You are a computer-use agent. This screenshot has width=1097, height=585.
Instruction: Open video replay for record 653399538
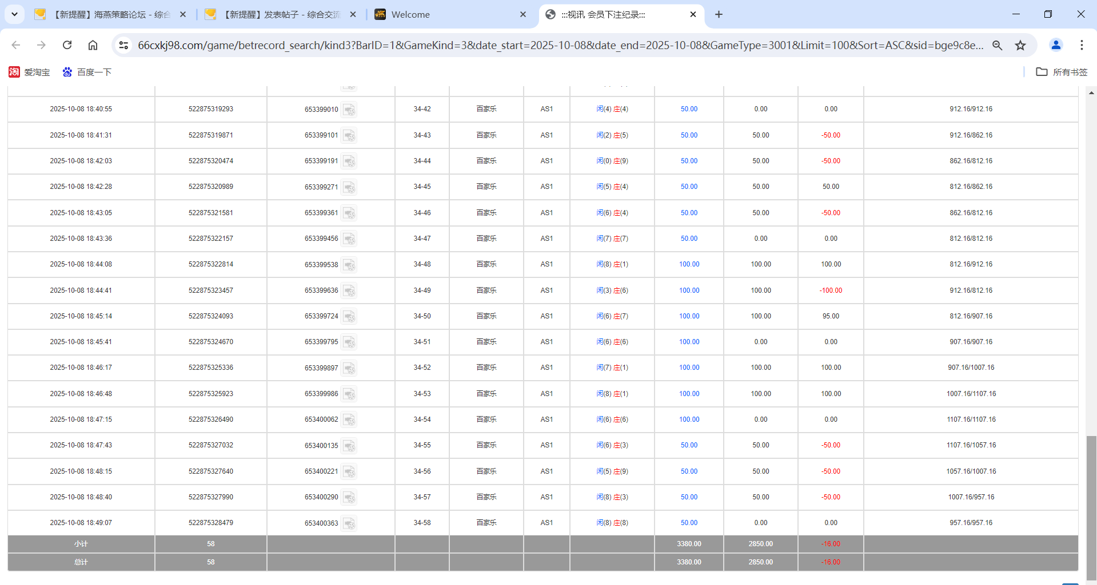[349, 264]
